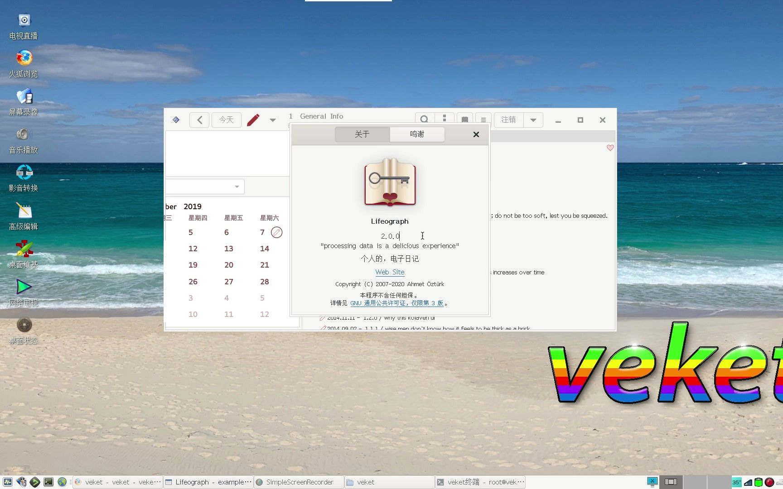Select version text 2.0.0
The image size is (783, 489).
click(390, 236)
